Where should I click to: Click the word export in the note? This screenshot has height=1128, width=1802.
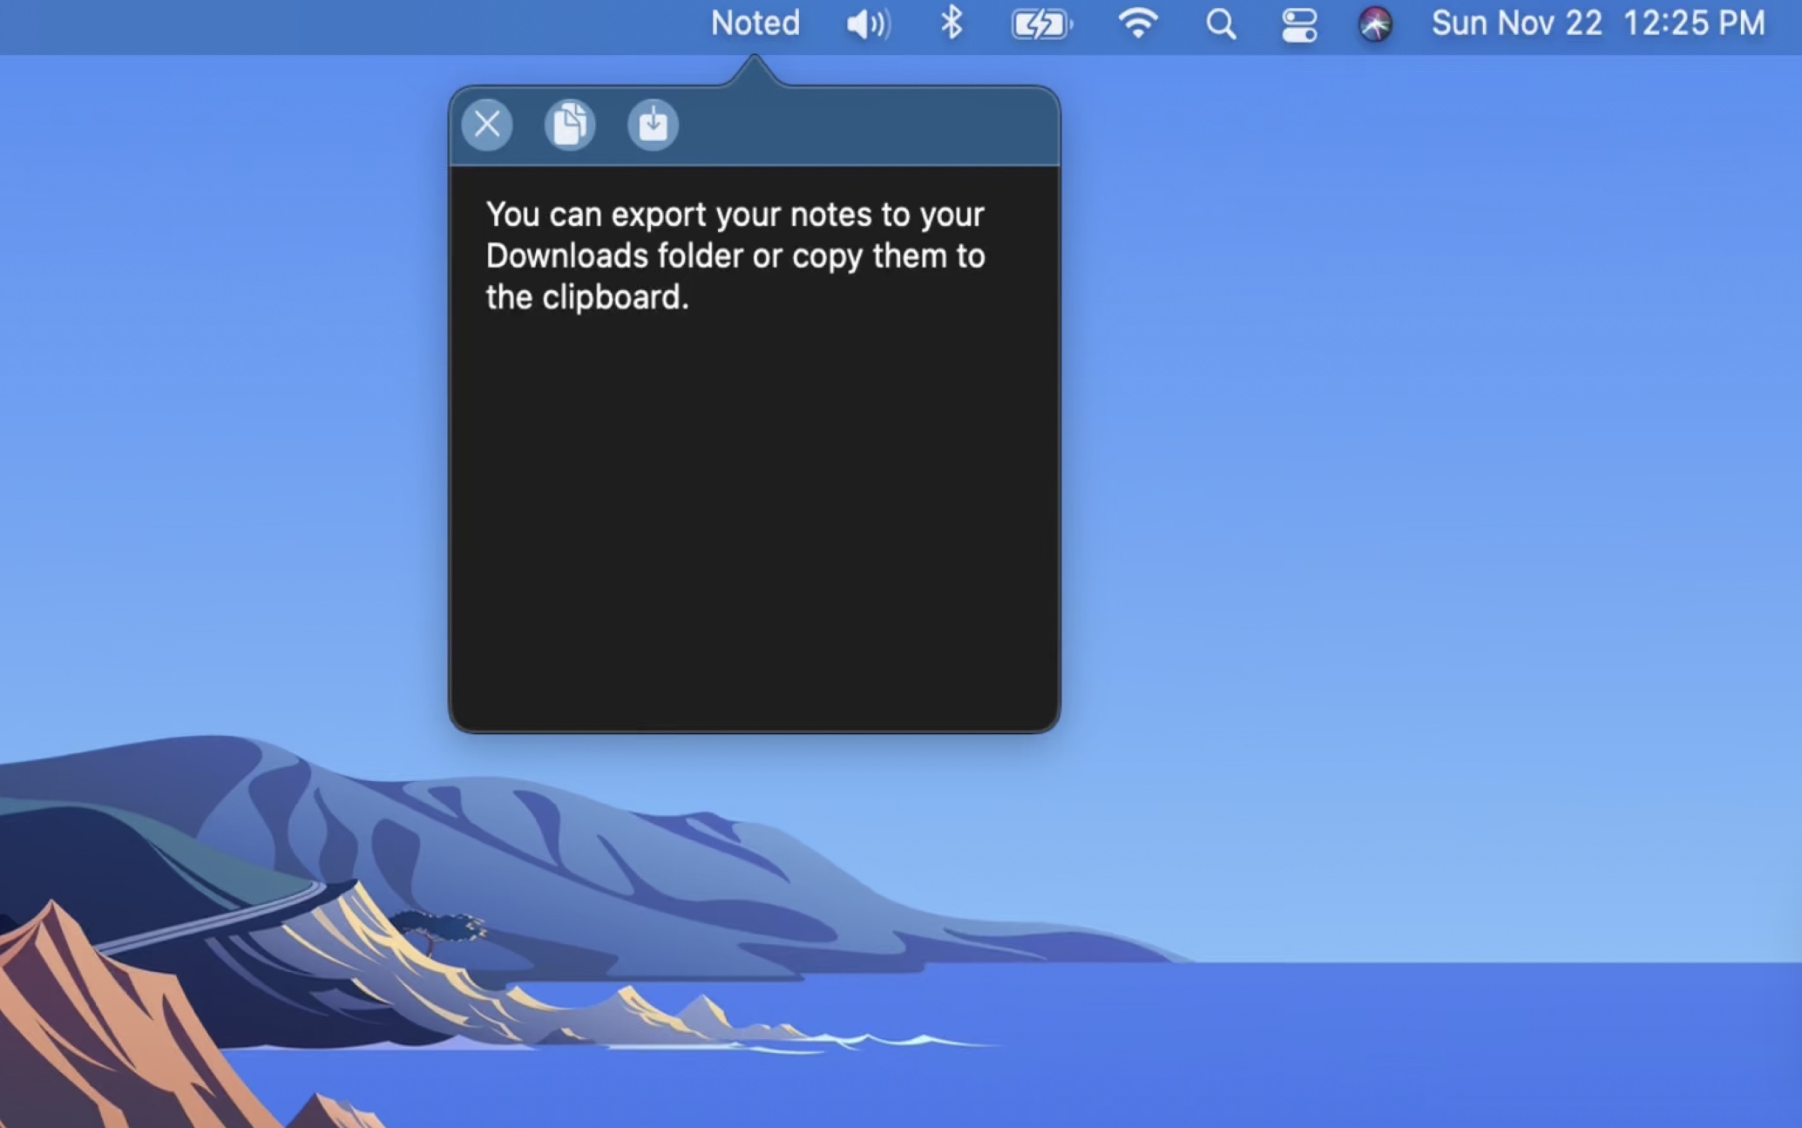click(658, 214)
